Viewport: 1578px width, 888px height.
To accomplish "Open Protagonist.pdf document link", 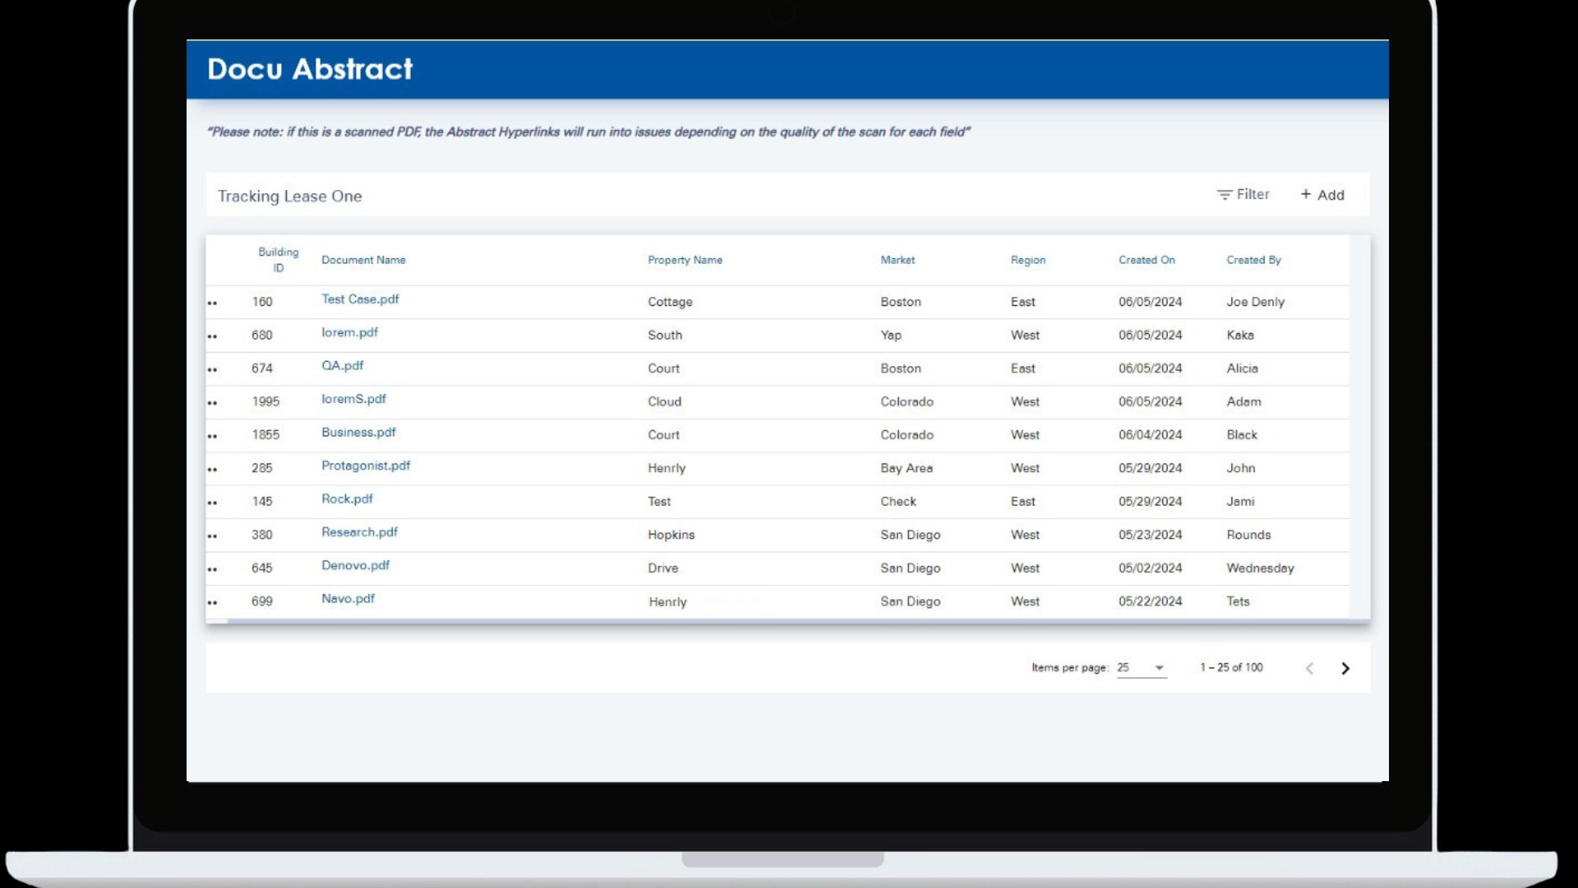I will coord(366,465).
